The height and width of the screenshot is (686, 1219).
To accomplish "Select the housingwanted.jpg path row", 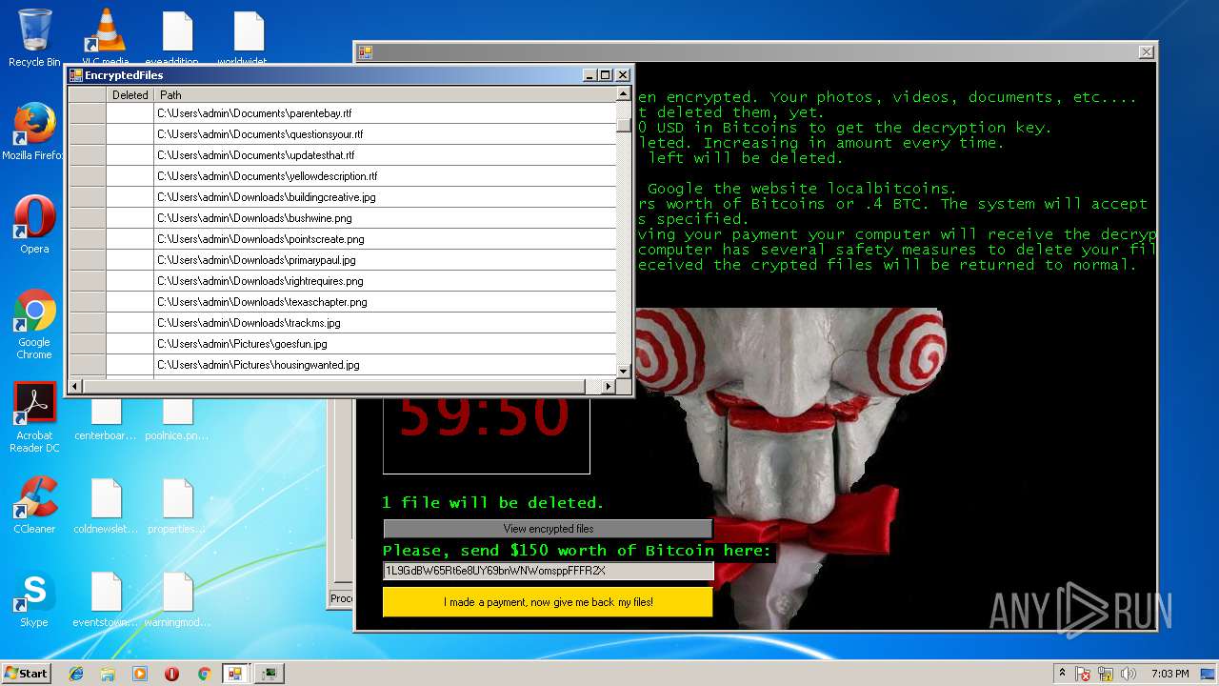I will [x=385, y=365].
